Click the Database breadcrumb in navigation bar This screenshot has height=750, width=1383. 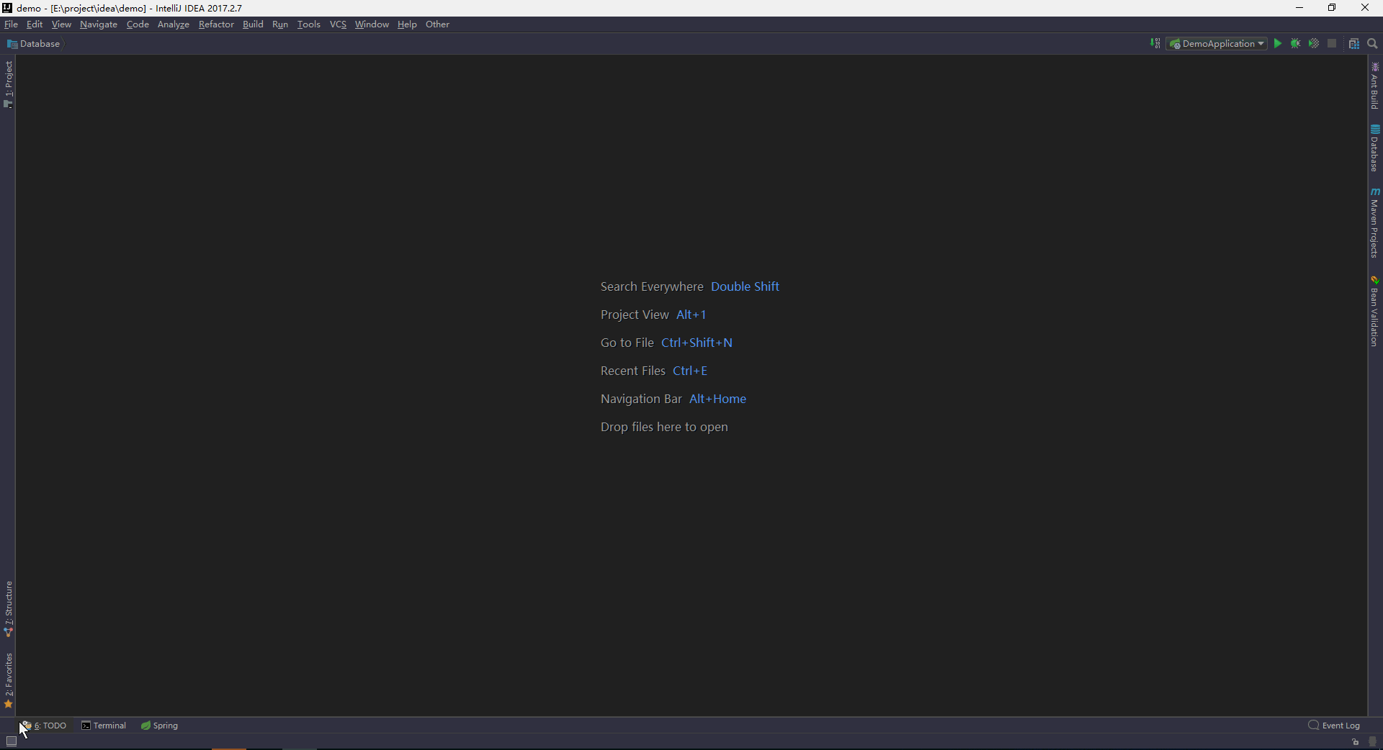pyautogui.click(x=34, y=44)
